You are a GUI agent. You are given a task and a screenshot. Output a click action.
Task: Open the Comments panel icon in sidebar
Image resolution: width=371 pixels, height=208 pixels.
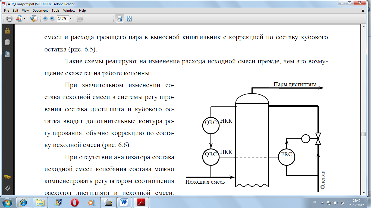click(7, 177)
